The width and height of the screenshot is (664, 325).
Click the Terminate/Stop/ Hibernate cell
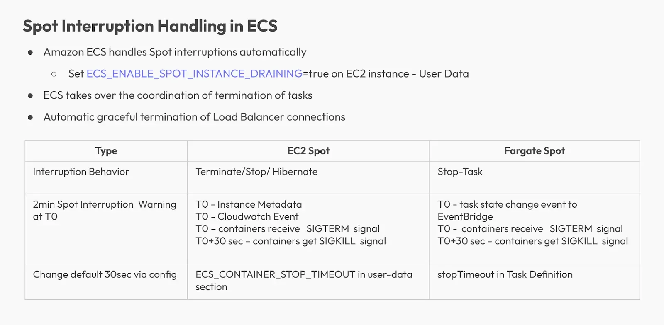(x=256, y=172)
